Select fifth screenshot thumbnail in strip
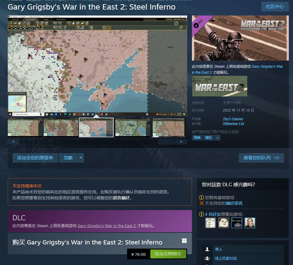This screenshot has width=293, height=265. [x=168, y=127]
